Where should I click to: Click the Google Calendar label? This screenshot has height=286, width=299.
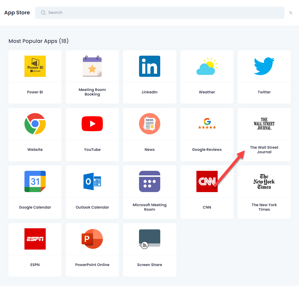35,207
